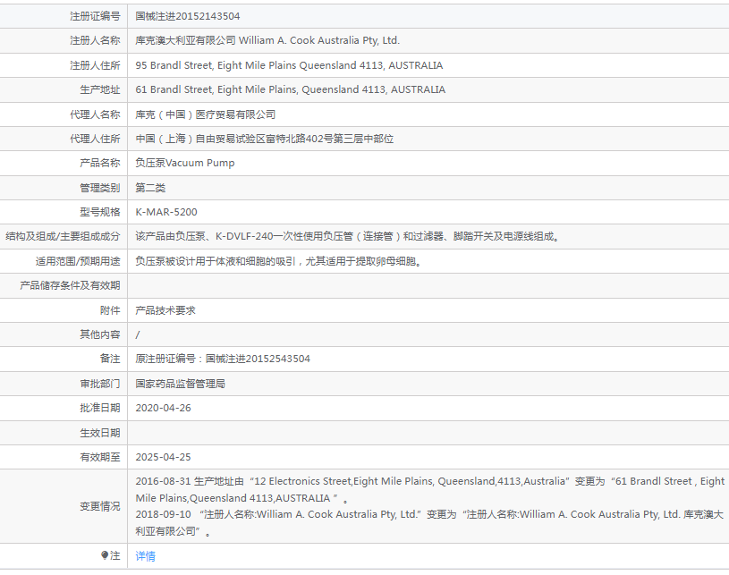Viewport: 729px width, 575px height.
Task: Click the 代理人名称 label
Action: pos(95,114)
